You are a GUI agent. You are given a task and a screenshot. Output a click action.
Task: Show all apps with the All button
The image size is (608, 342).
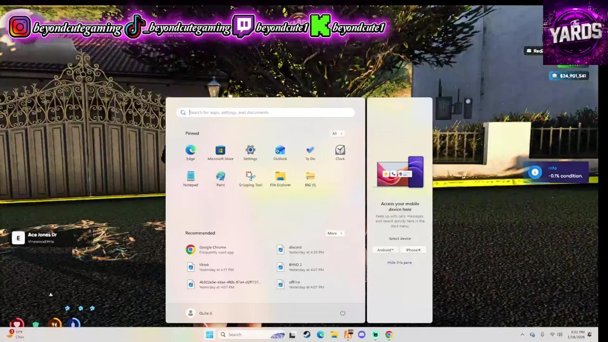tap(337, 133)
